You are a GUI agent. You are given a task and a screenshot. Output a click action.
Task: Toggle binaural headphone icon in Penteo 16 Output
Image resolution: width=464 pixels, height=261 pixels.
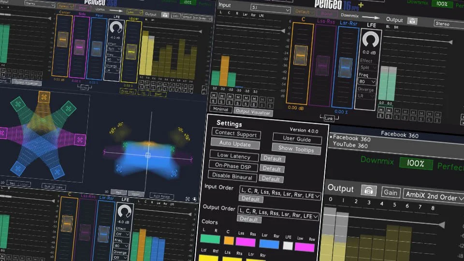pos(412,21)
